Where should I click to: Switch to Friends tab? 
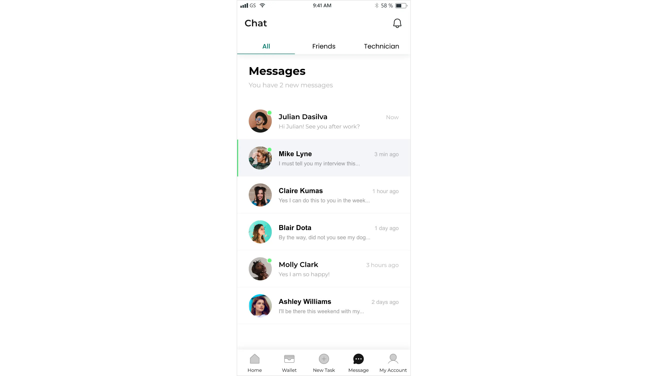pos(324,46)
